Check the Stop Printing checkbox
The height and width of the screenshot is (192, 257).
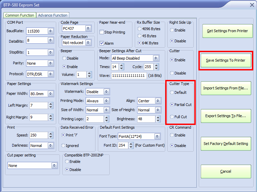tap(102, 32)
